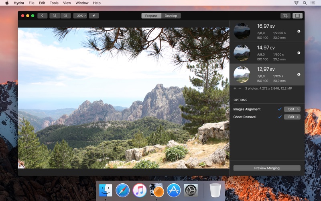
Task: Open Safari from the dock
Action: [122, 190]
